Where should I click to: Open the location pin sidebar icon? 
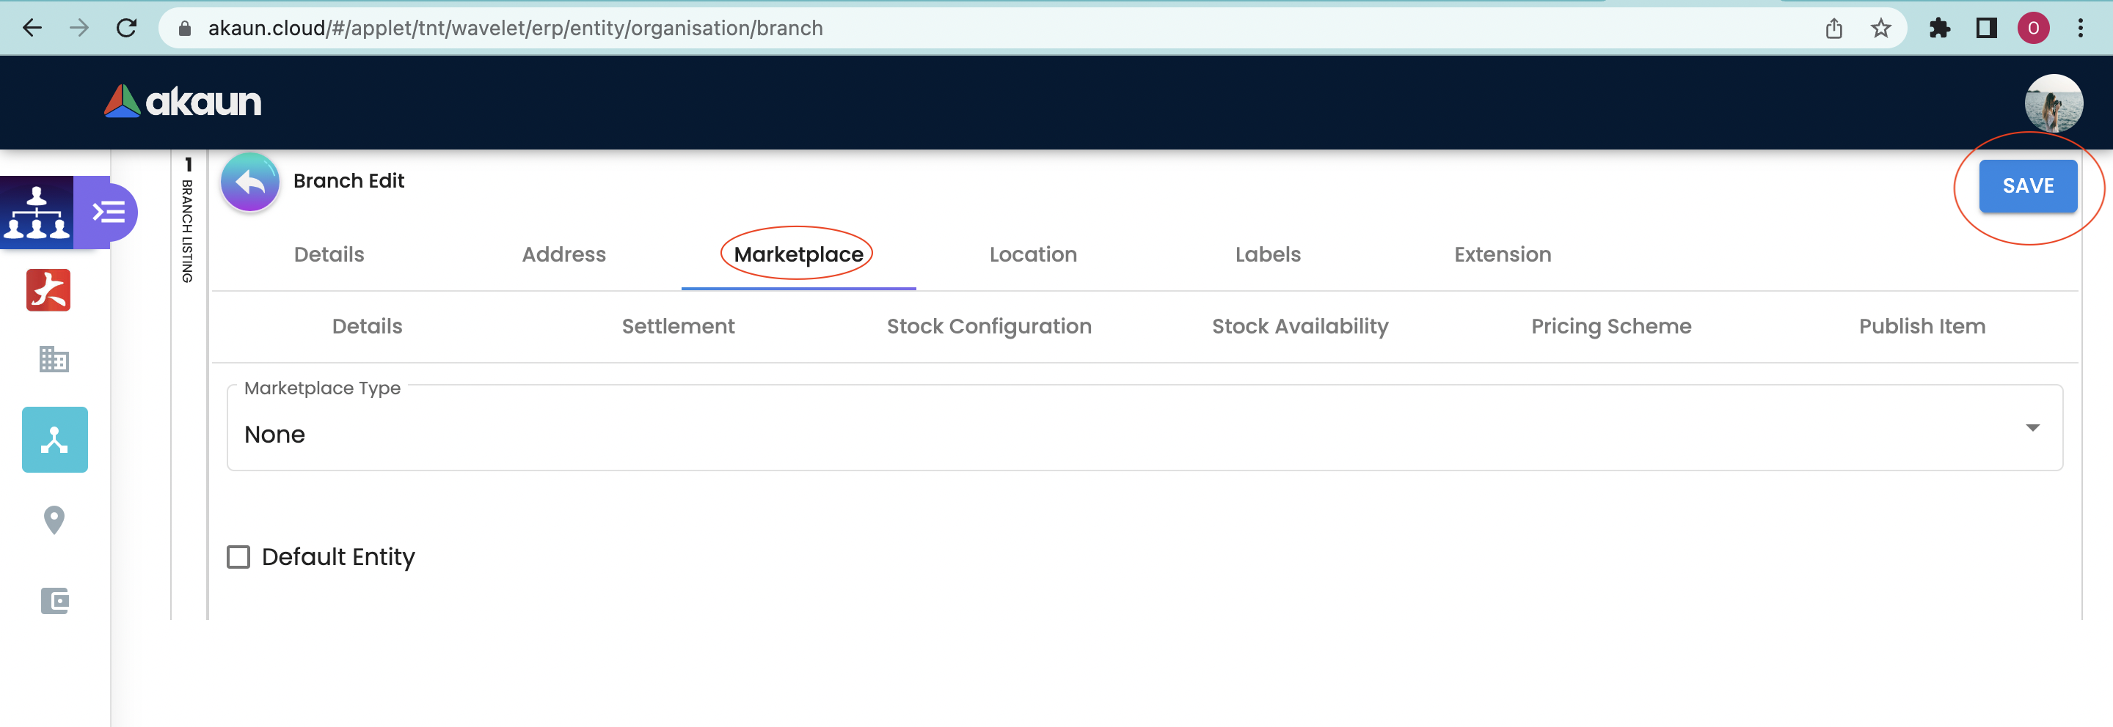click(x=54, y=520)
